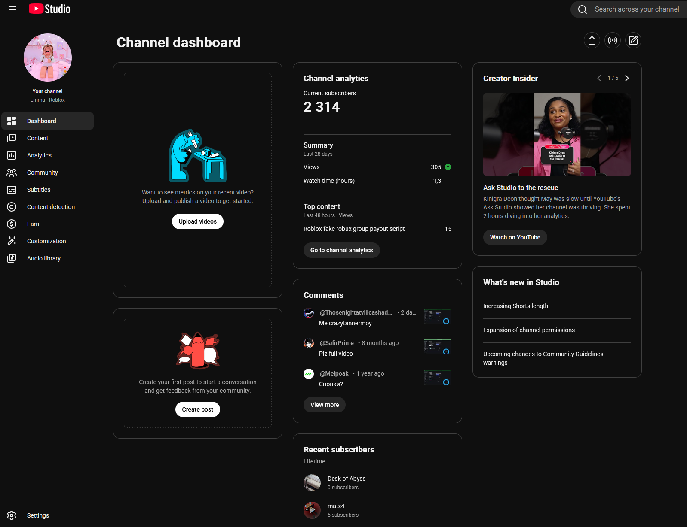Image resolution: width=687 pixels, height=527 pixels.
Task: Click the @Melpoak username
Action: [x=334, y=373]
